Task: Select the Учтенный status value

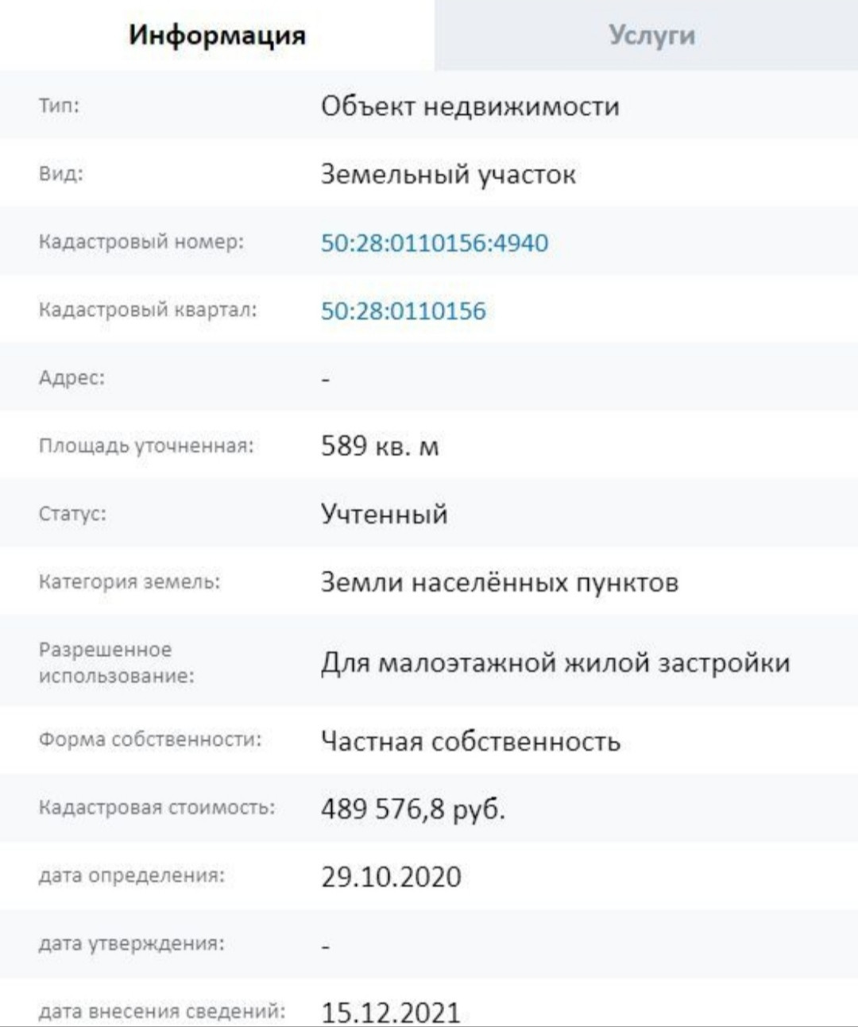Action: [385, 514]
